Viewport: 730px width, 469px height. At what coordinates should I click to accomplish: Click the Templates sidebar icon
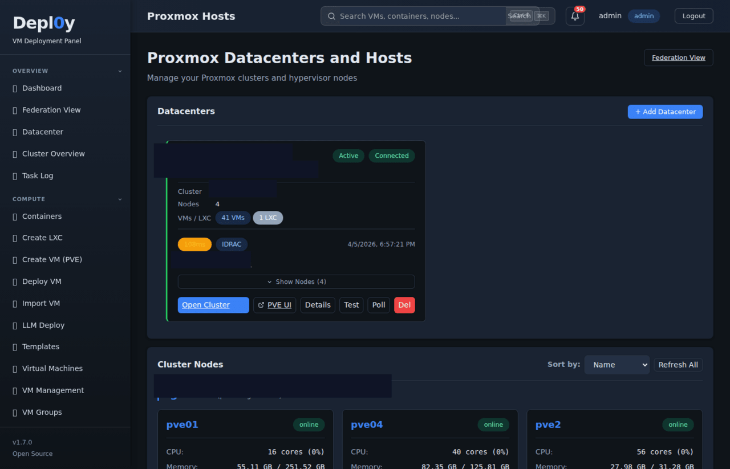click(15, 347)
